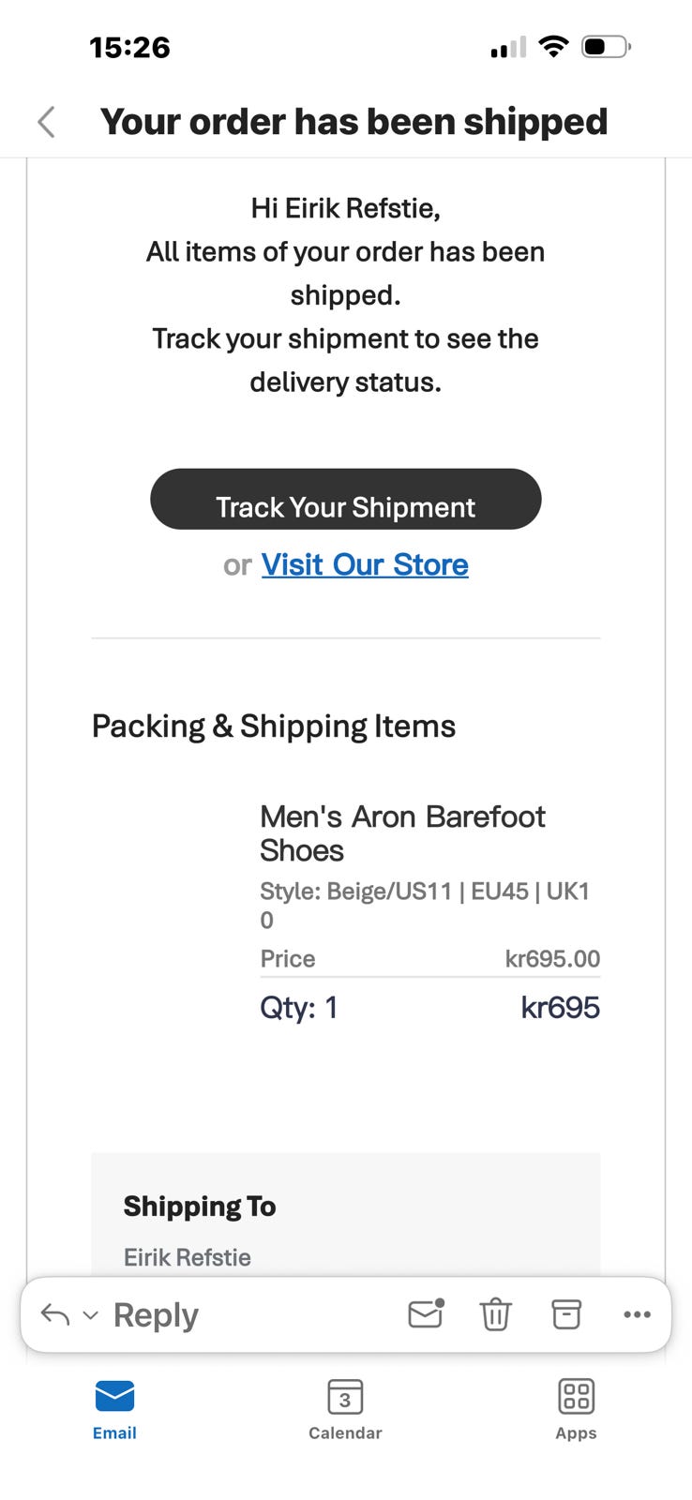Tap the battery indicator in status bar
Screen dimensions: 692x1500
tap(606, 46)
